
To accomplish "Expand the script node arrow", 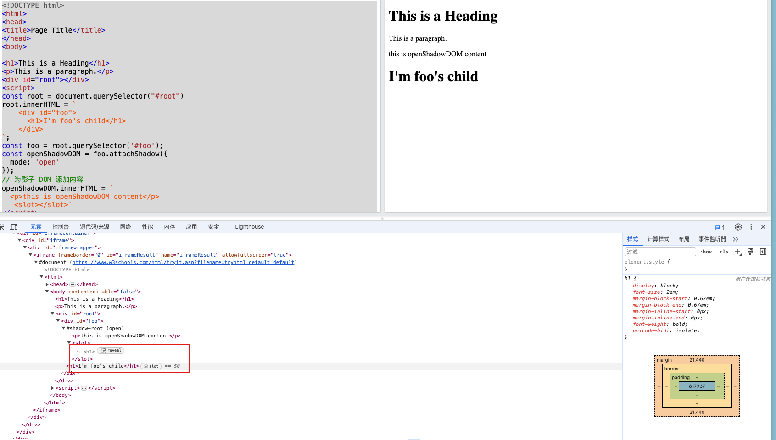I will [x=52, y=388].
